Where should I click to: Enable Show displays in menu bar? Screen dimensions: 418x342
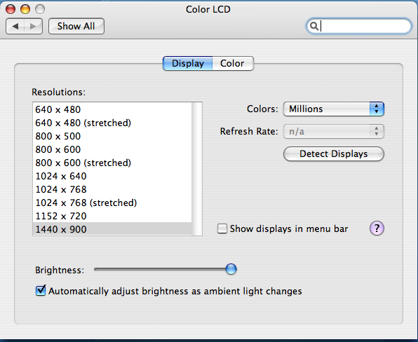222,228
